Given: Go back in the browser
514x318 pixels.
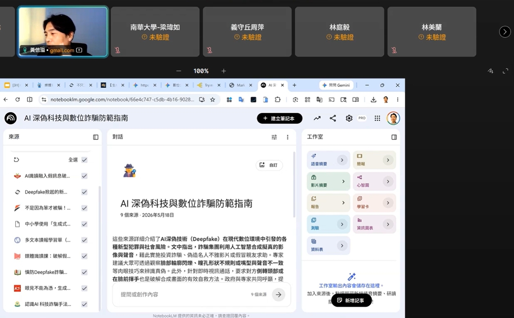Looking at the screenshot, I should point(5,100).
